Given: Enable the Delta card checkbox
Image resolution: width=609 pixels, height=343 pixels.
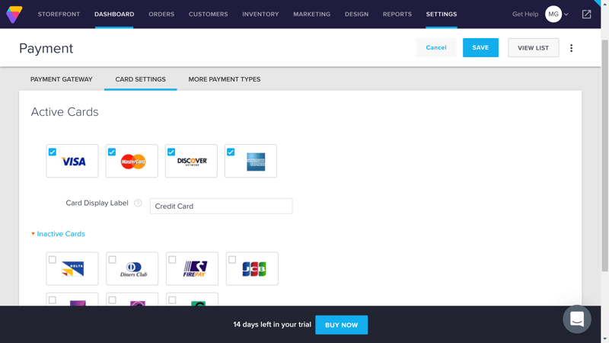Looking at the screenshot, I should (53, 259).
